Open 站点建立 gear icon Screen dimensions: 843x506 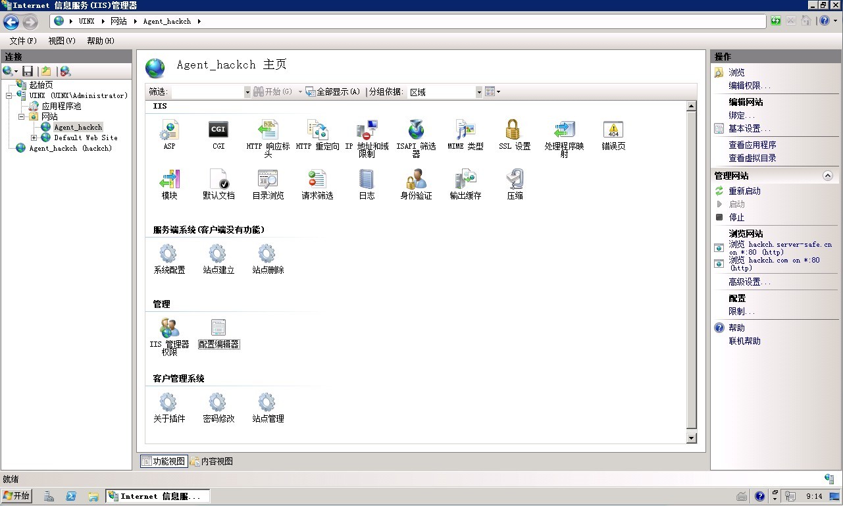click(x=218, y=254)
